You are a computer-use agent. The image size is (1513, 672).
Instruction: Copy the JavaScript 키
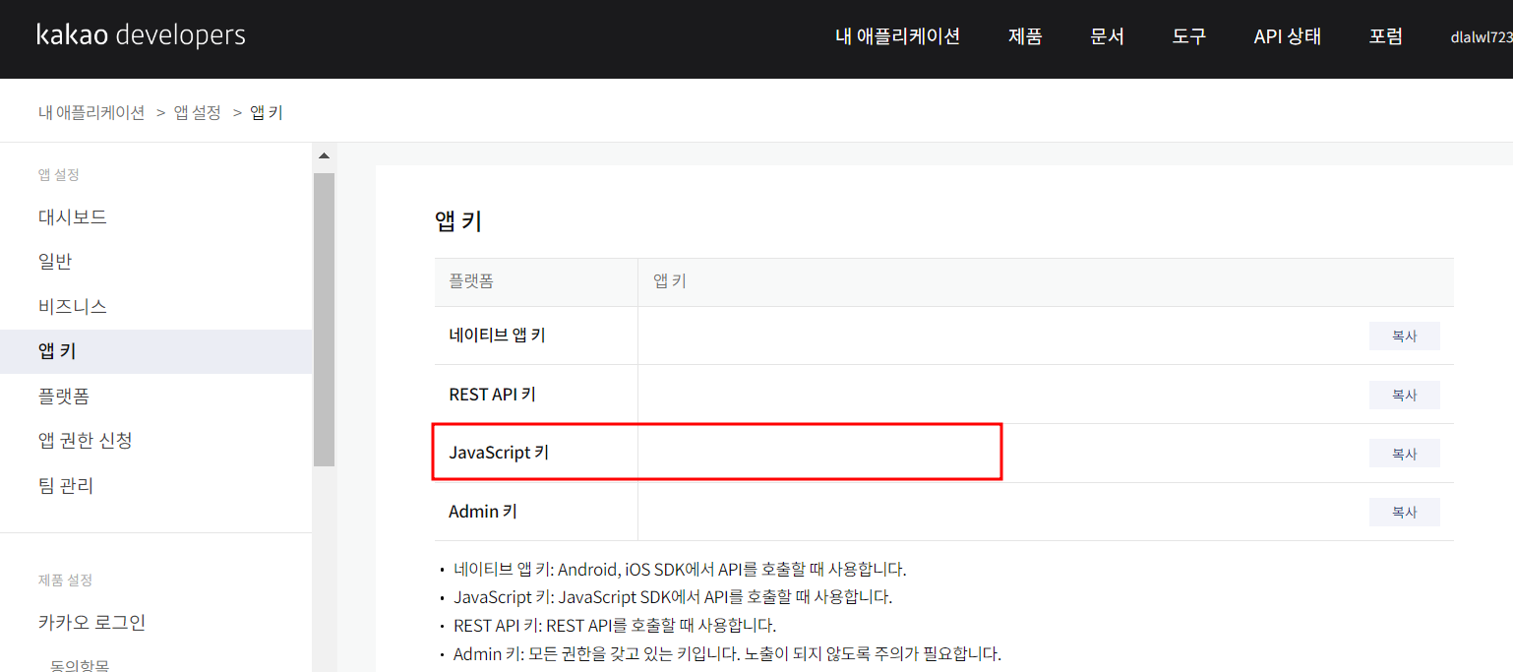coord(1404,454)
